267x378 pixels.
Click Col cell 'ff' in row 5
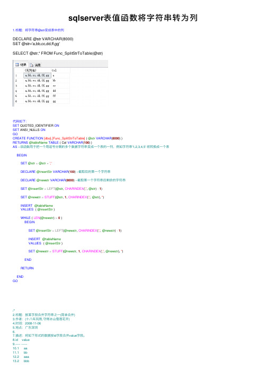tap(60, 96)
